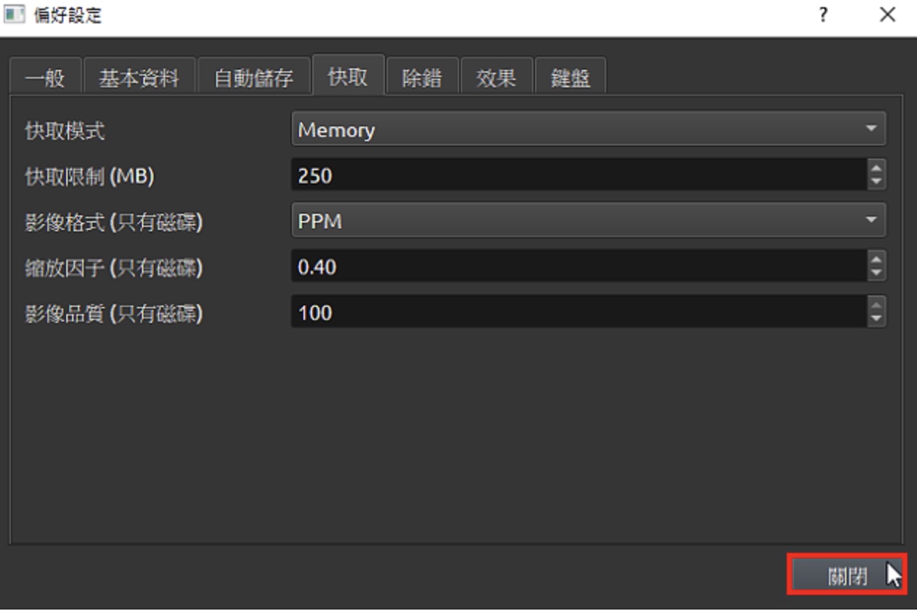Viewport: 917px width, 611px height.
Task: Select the 自動儲存 tab
Action: coord(254,76)
